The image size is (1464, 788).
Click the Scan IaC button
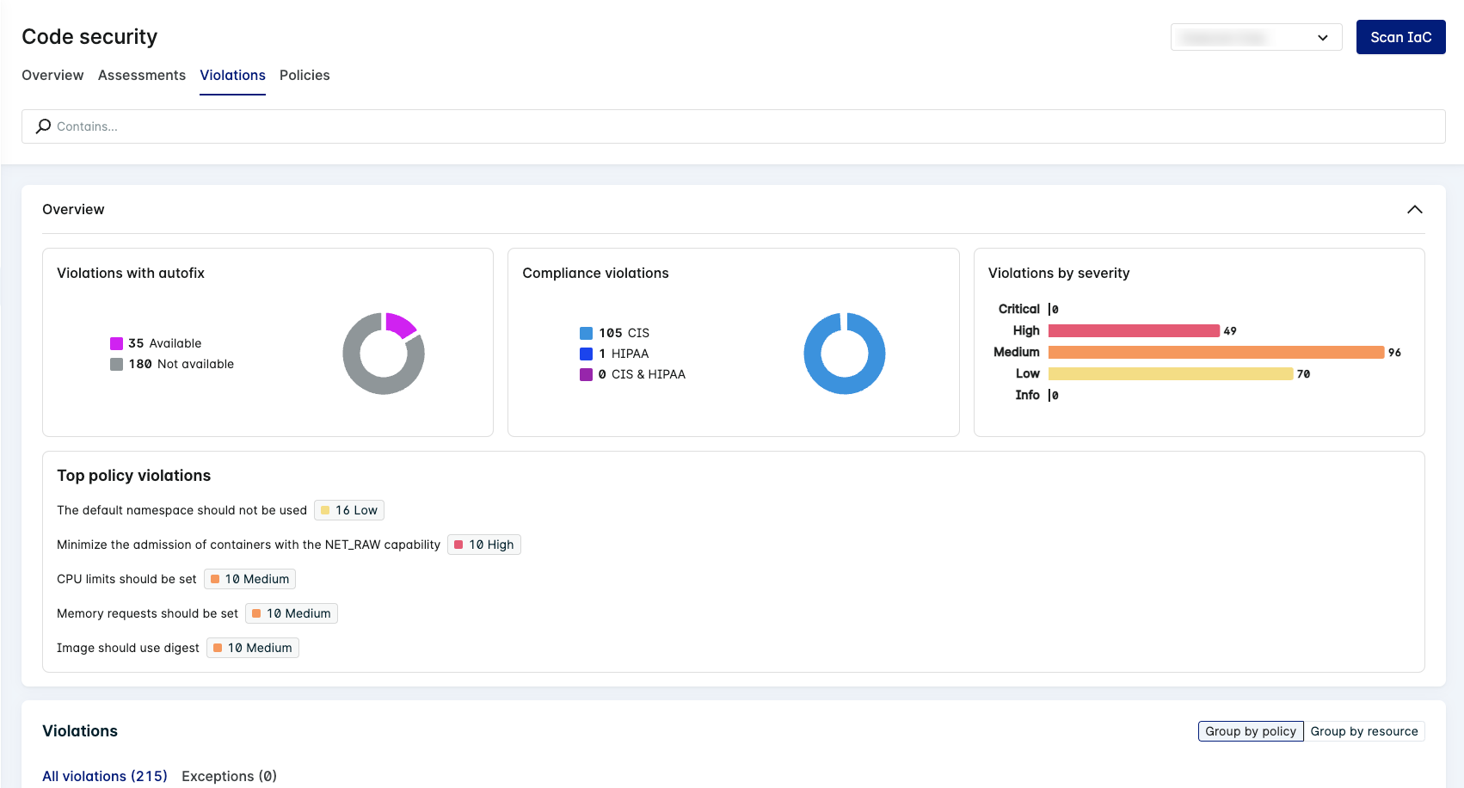coord(1400,37)
